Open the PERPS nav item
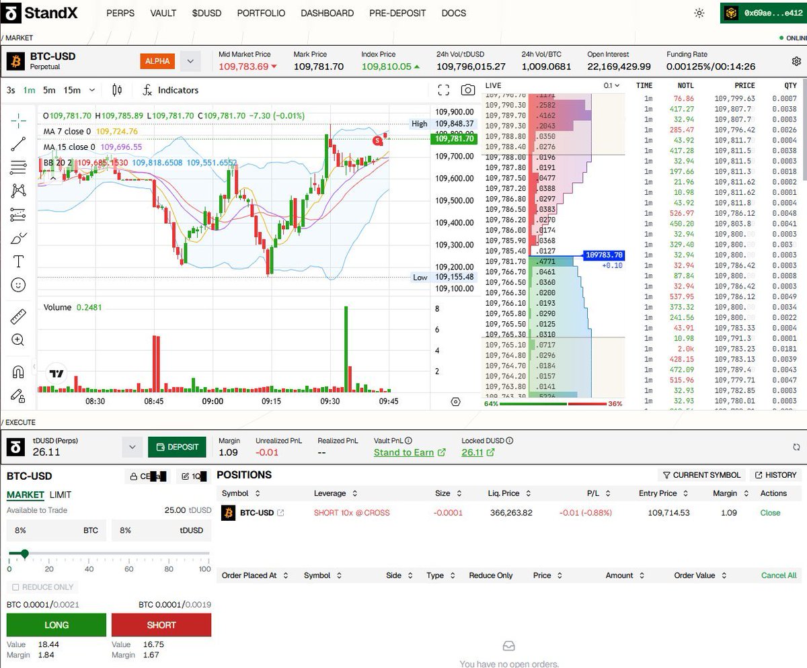The image size is (807, 668). tap(120, 13)
